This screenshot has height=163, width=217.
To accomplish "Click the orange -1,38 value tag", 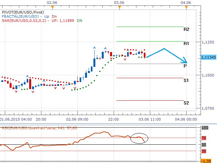I will click(x=205, y=160).
